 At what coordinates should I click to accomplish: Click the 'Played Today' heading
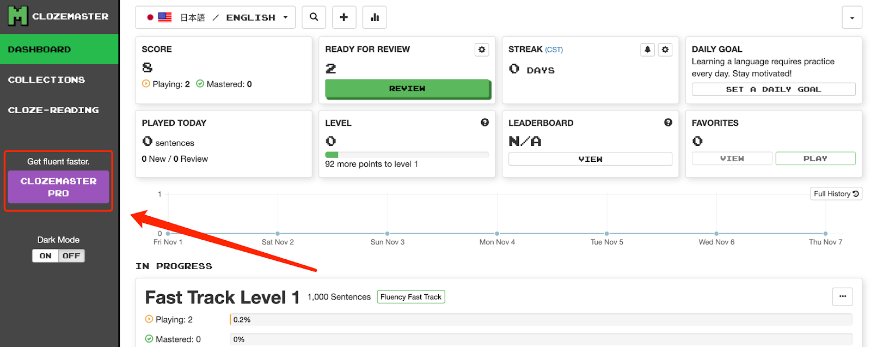pos(174,123)
